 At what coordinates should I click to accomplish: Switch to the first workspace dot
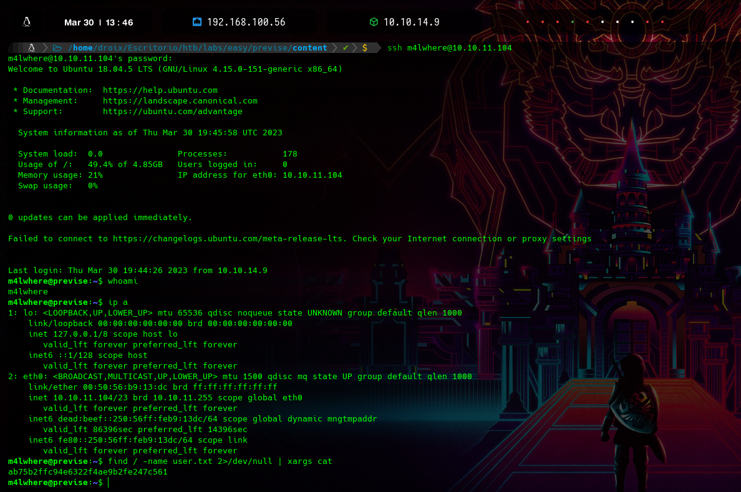[x=528, y=22]
